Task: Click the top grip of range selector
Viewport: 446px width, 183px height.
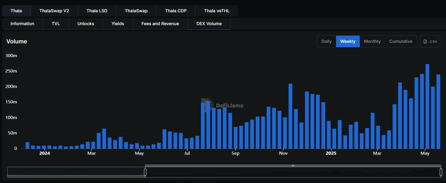Action: (x=293, y=166)
